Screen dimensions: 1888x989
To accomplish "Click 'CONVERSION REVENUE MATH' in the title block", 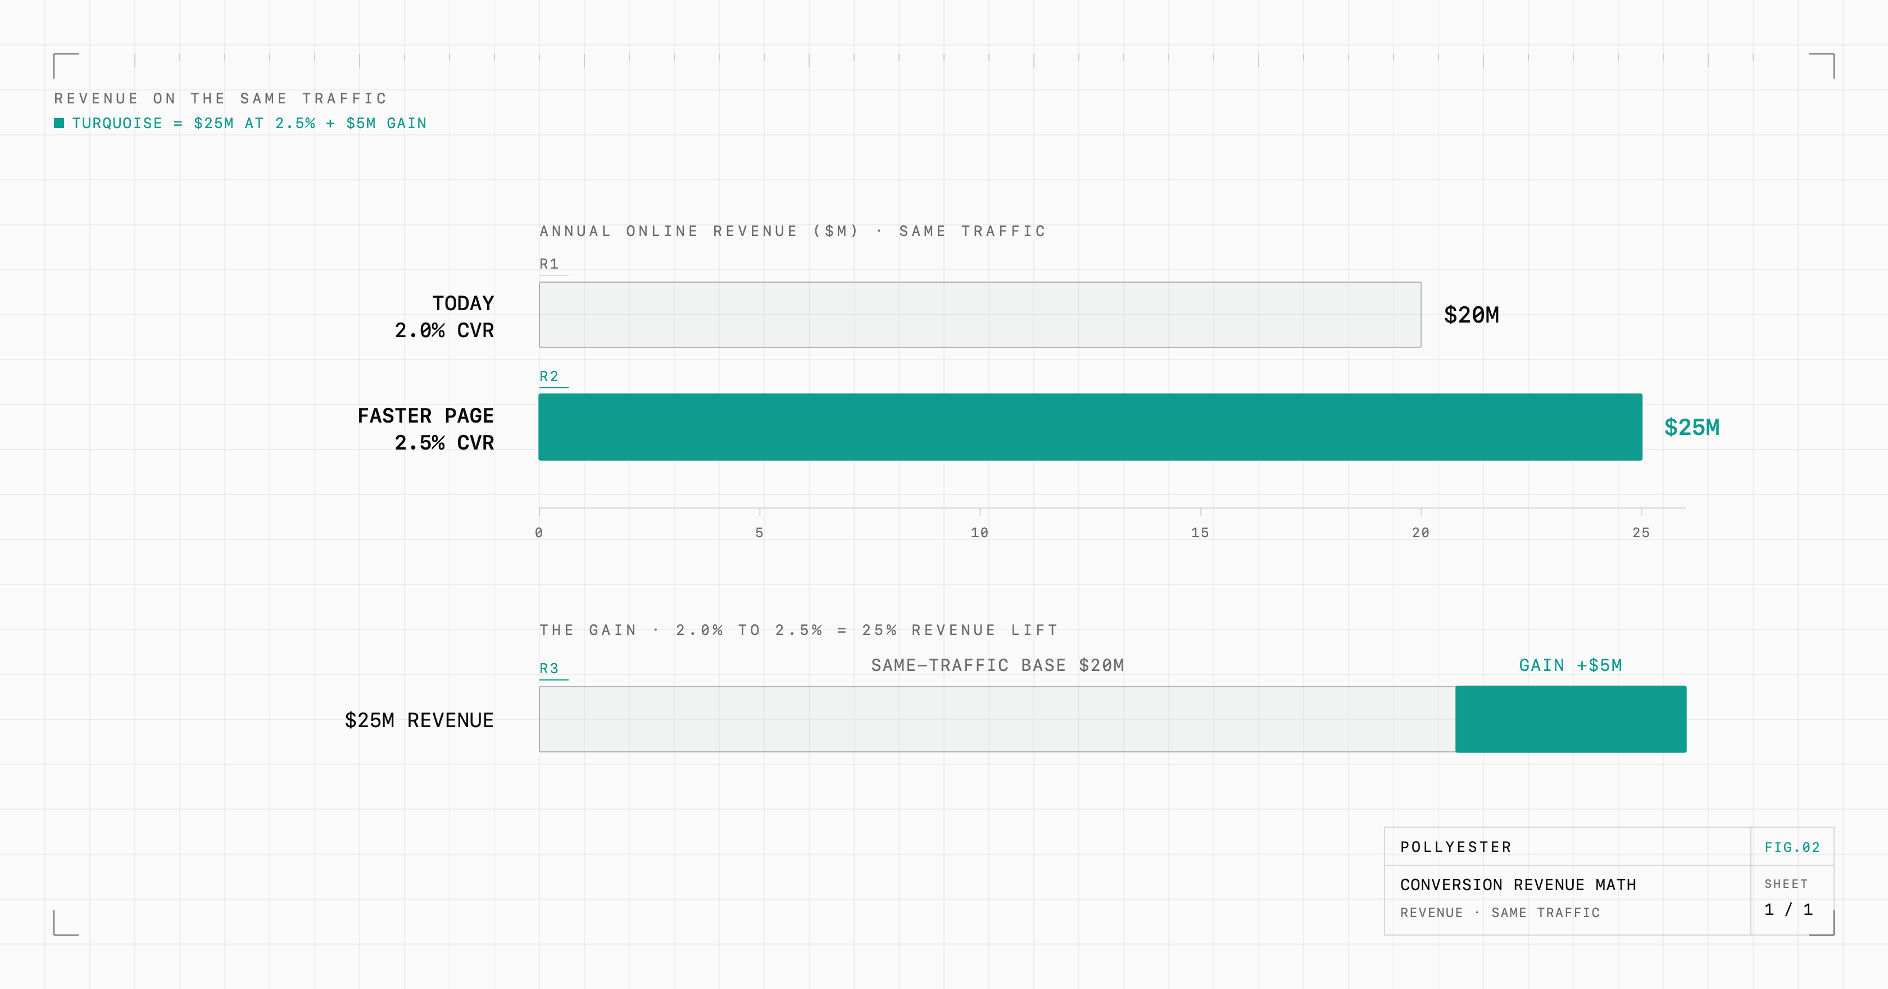I will pyautogui.click(x=1518, y=885).
